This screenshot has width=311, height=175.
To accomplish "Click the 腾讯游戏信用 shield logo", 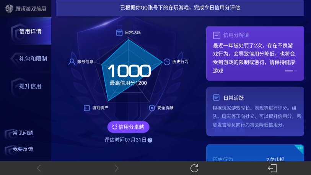I will 9,8.
